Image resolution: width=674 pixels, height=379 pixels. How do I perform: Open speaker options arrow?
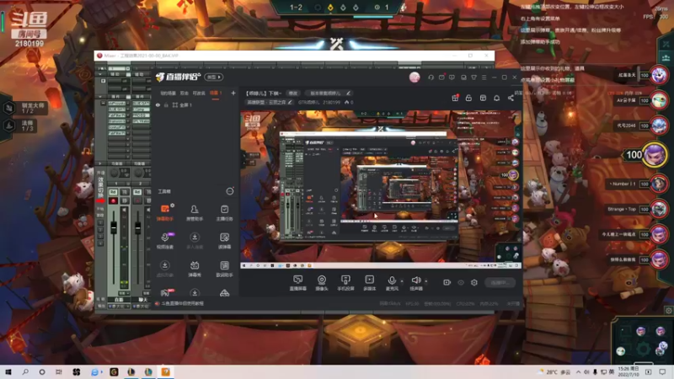426,281
